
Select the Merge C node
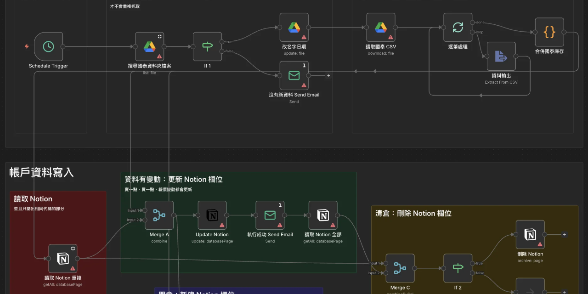click(x=400, y=268)
